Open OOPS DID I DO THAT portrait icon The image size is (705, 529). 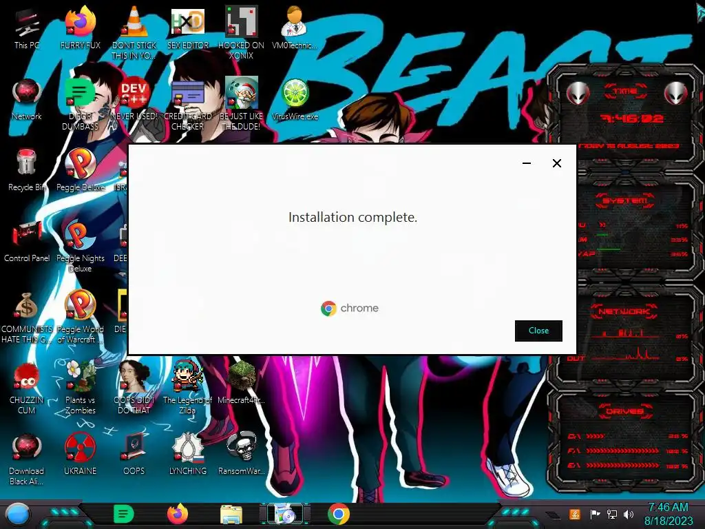pos(134,388)
